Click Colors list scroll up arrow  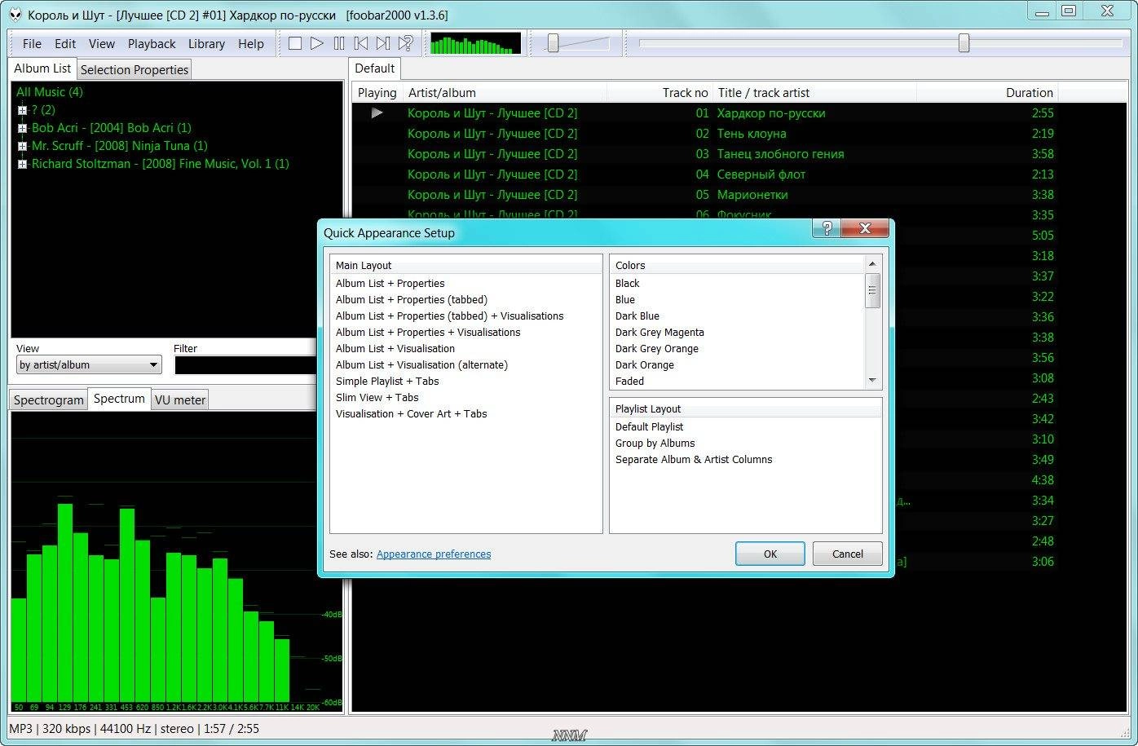pyautogui.click(x=872, y=264)
